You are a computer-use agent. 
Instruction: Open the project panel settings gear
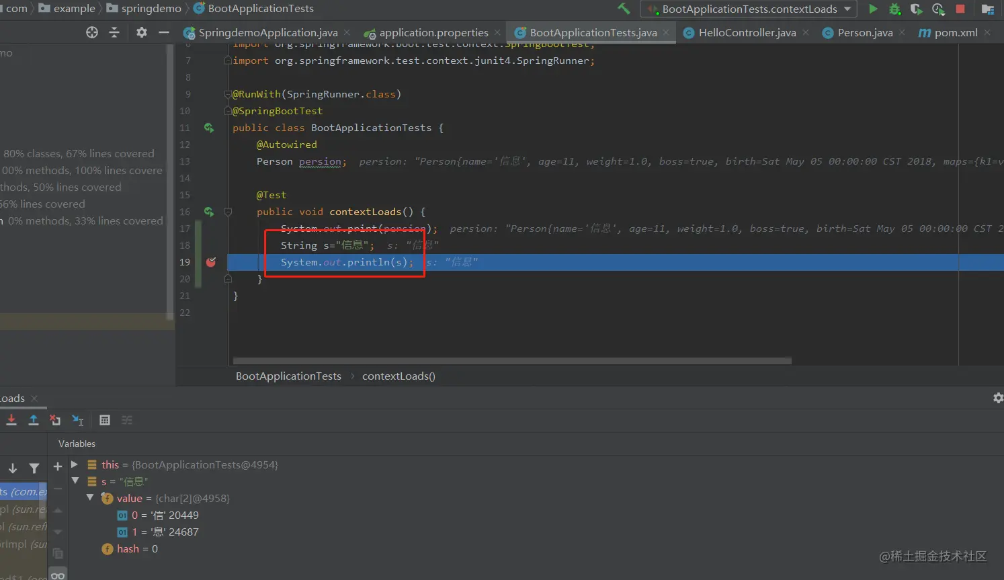click(141, 32)
